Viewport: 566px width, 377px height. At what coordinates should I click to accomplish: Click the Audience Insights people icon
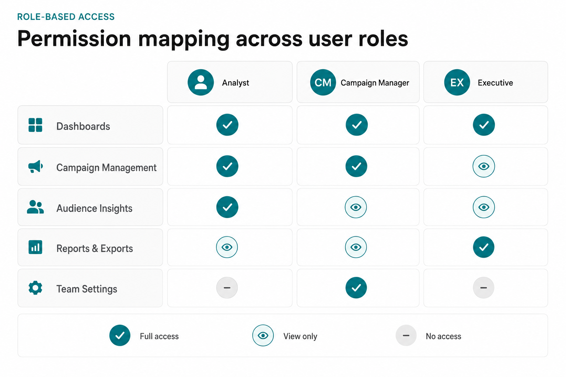click(35, 207)
